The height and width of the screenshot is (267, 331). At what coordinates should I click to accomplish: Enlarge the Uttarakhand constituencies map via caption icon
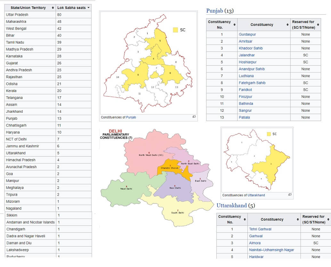290,195
